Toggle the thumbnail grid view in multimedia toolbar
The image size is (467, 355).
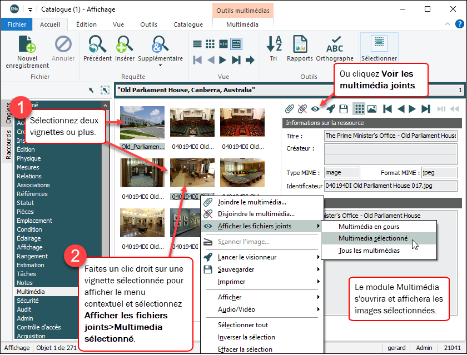tap(359, 109)
